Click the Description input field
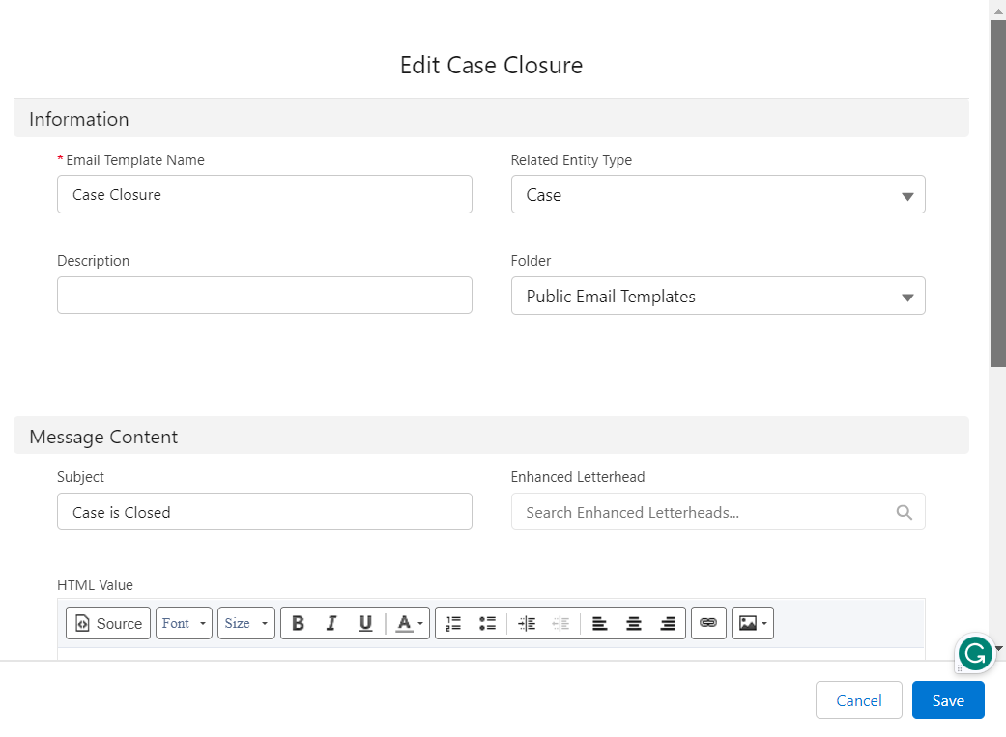This screenshot has height=737, width=1006. [x=265, y=295]
